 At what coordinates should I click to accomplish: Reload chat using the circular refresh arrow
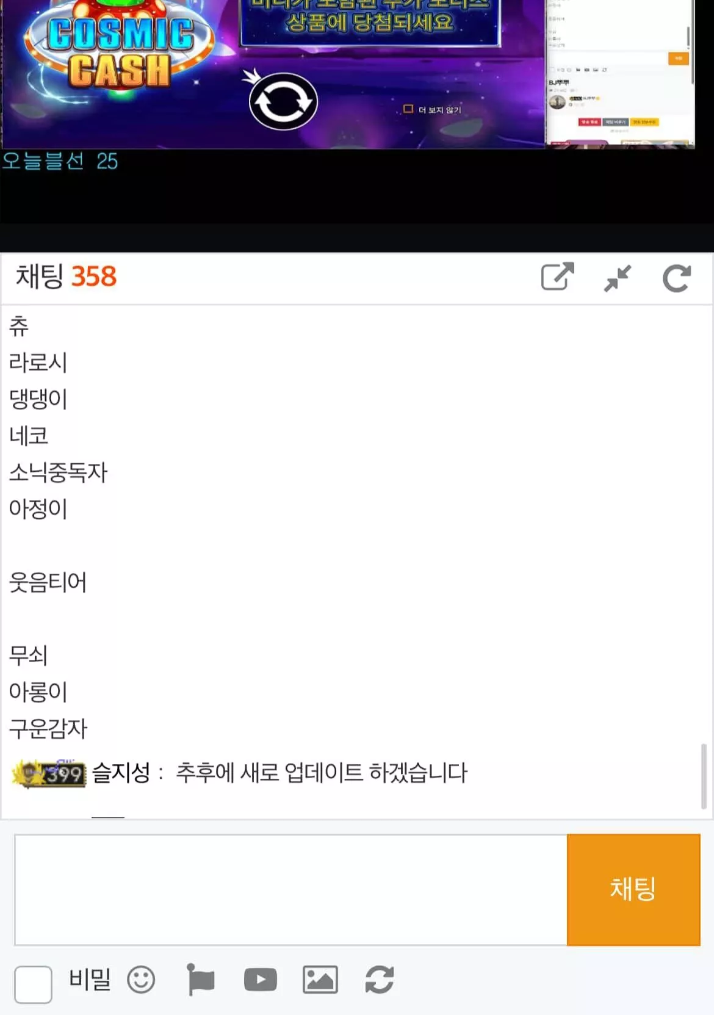point(677,278)
